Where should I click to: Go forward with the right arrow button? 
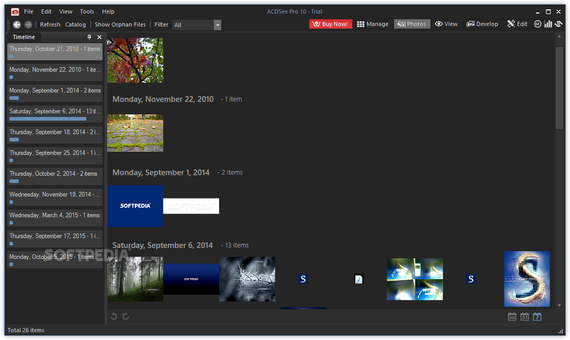tap(28, 24)
